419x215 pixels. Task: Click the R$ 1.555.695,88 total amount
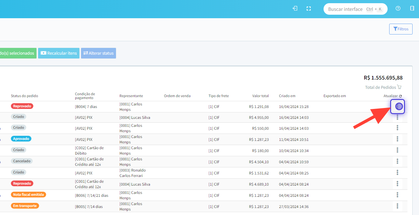coord(383,78)
